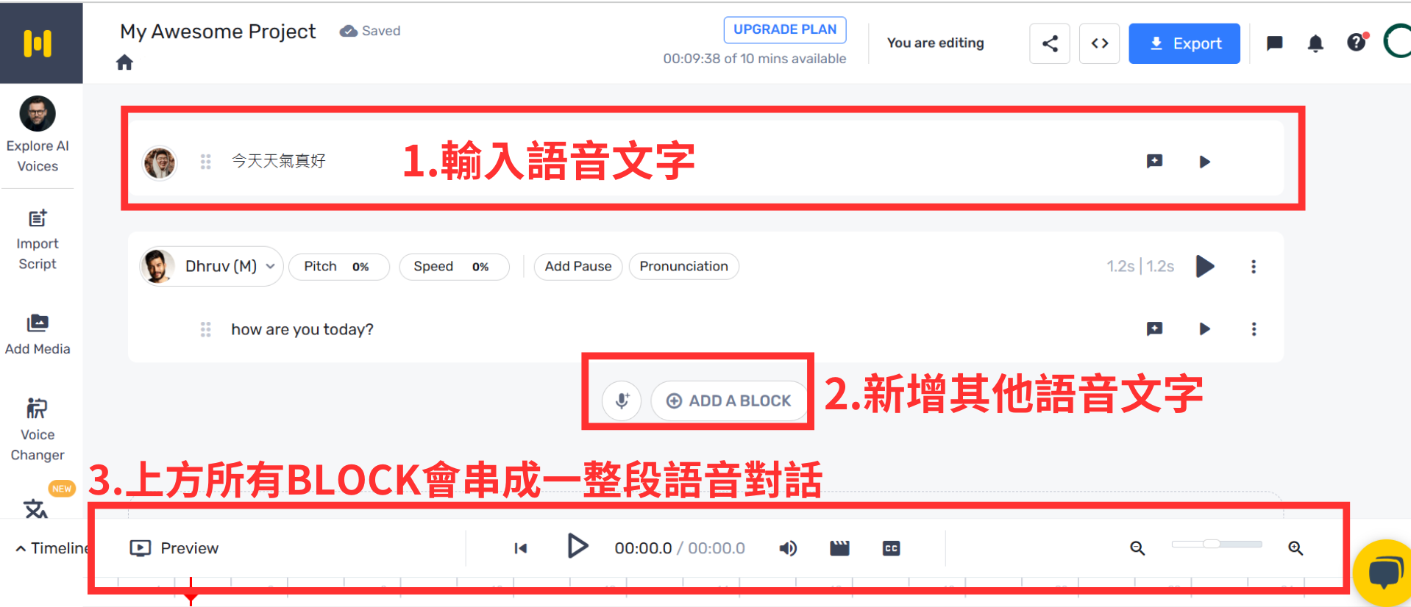Open Import Script in the sidebar
The height and width of the screenshot is (607, 1411).
point(38,240)
